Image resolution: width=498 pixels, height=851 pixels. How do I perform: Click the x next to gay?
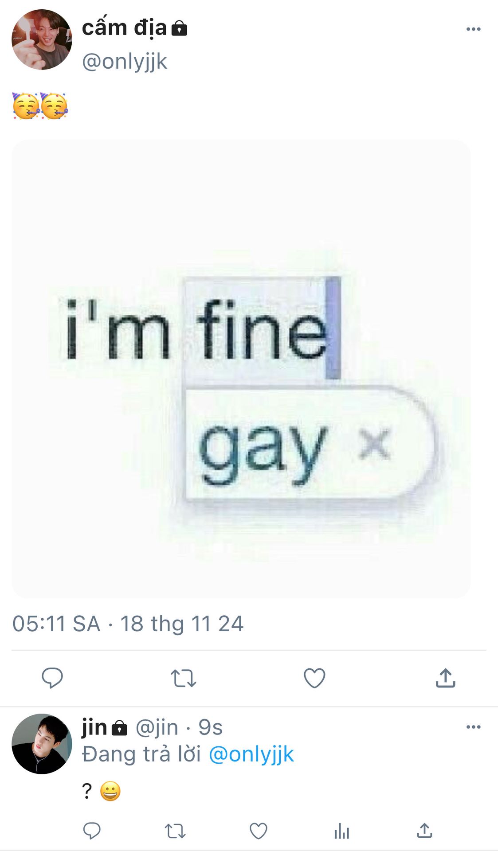375,443
